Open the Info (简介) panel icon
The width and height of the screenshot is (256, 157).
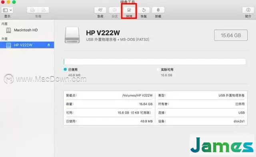point(248,10)
